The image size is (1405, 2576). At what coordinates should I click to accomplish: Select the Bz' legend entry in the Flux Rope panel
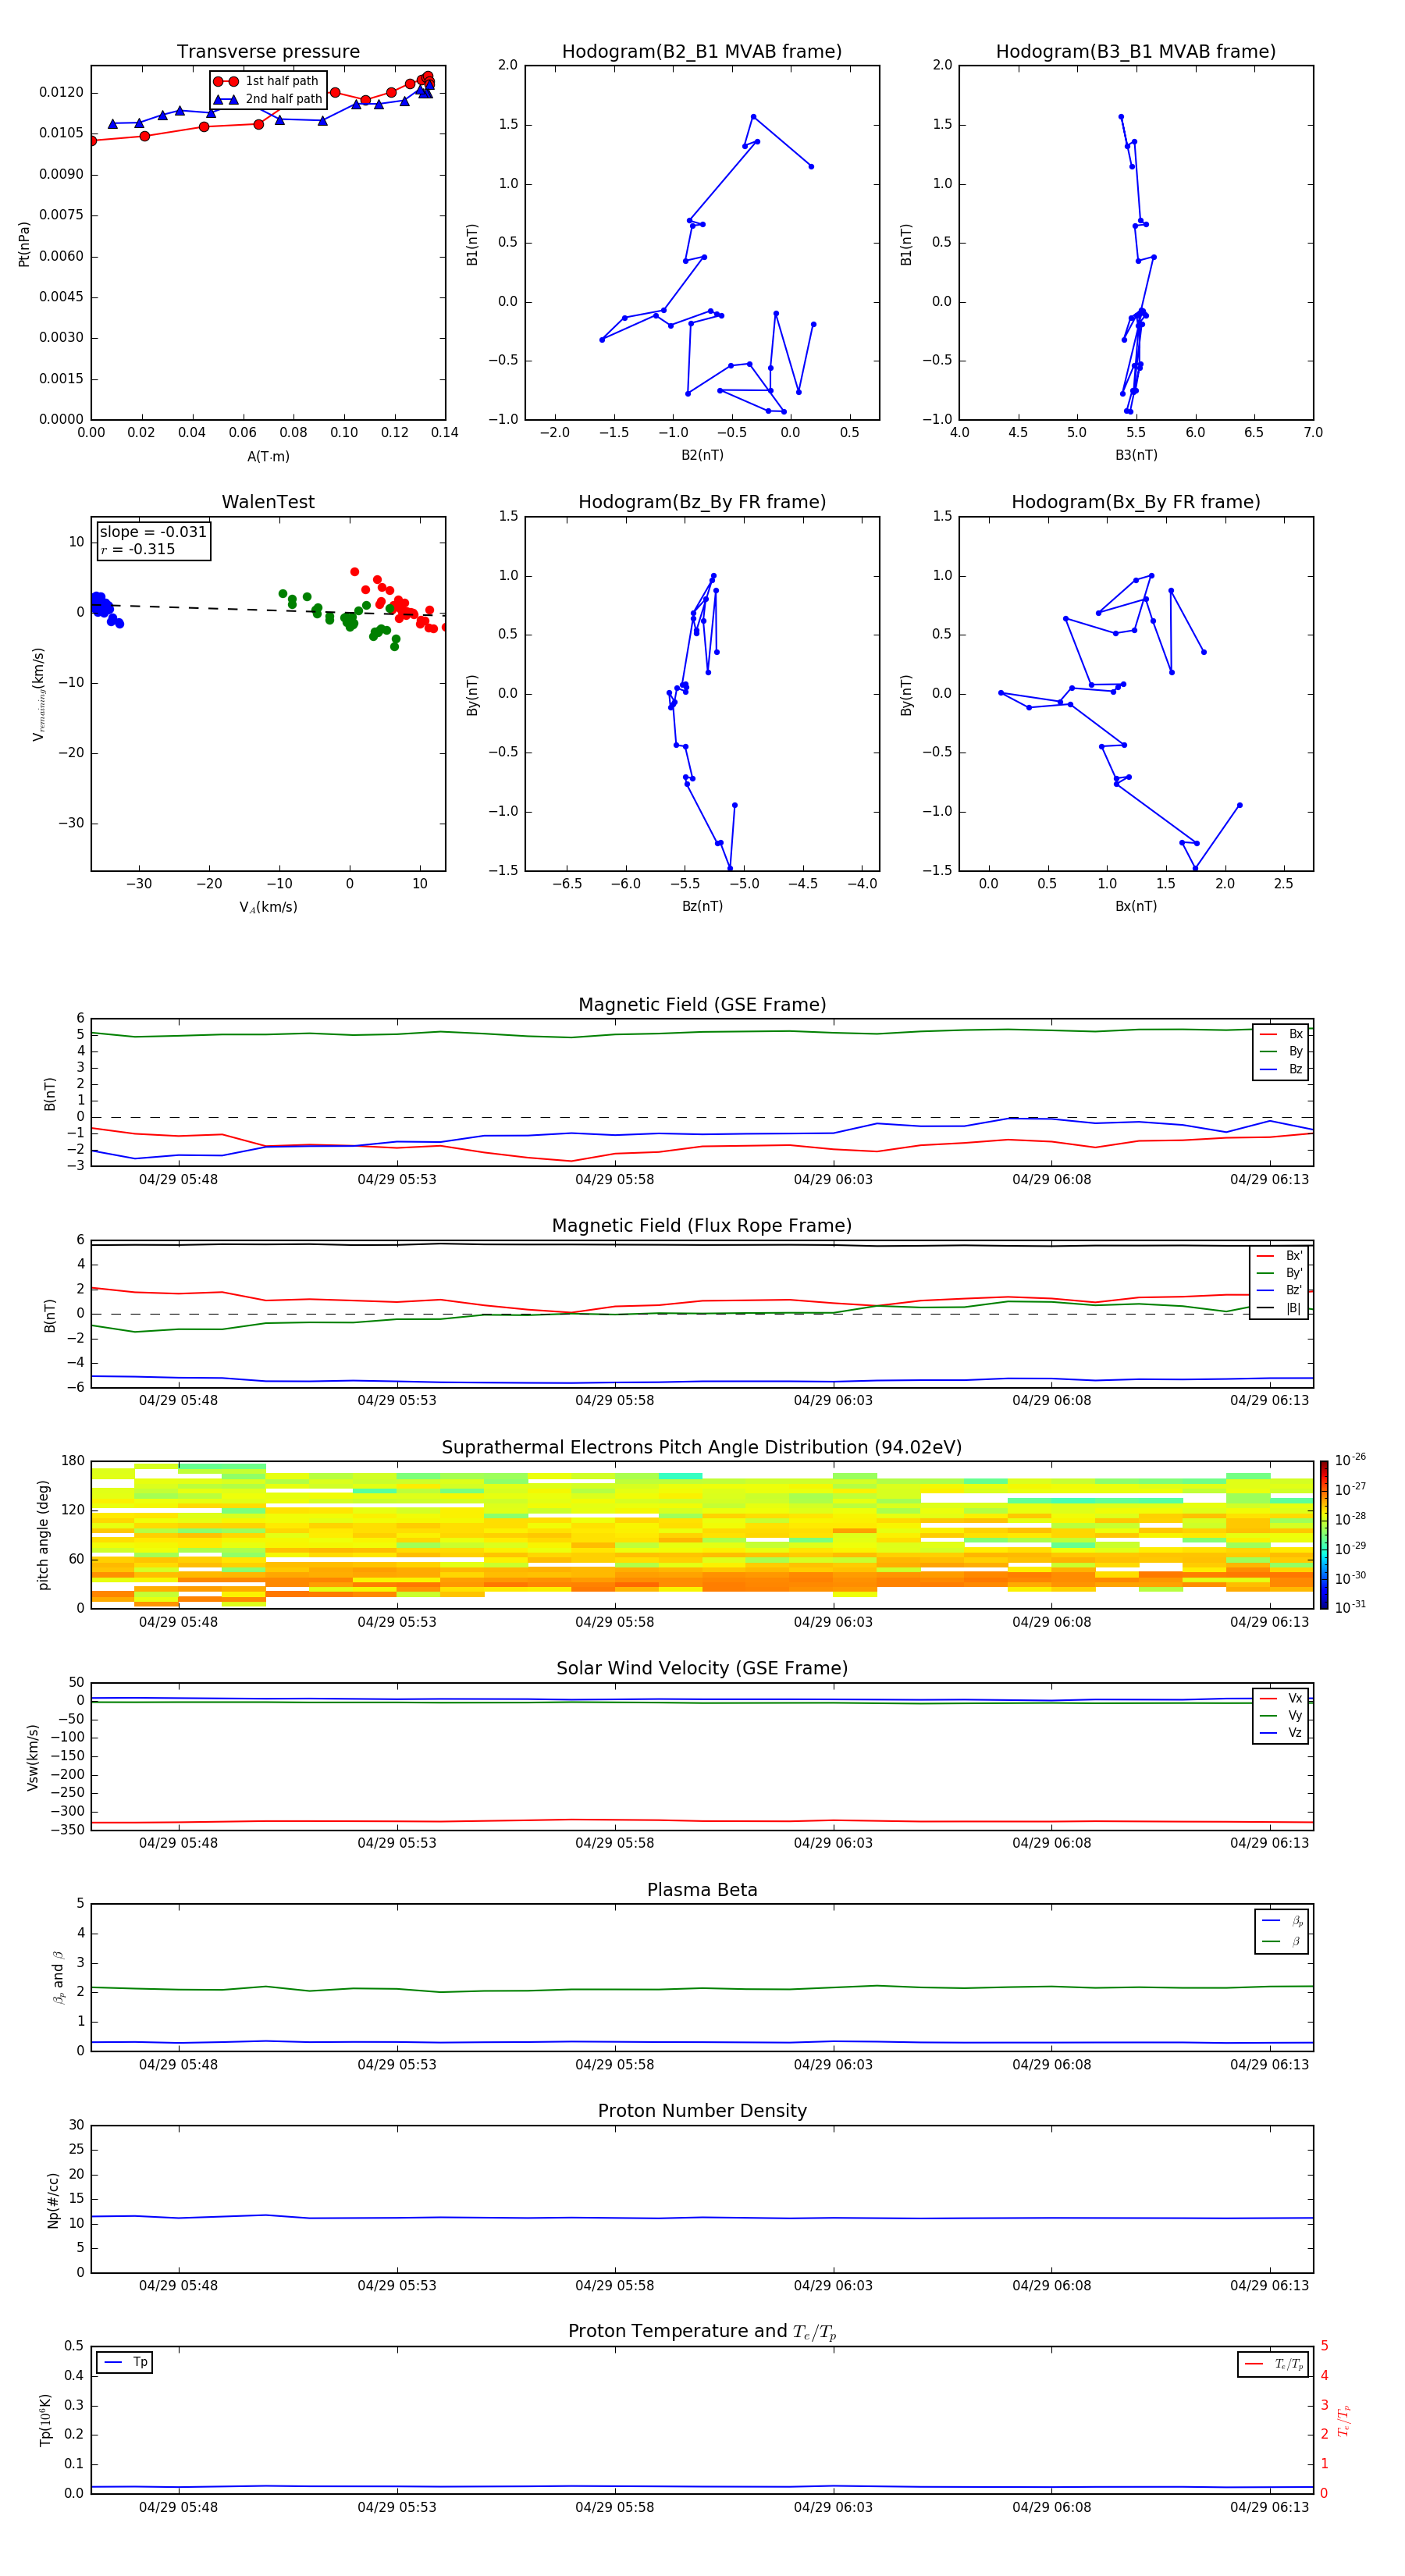coord(1279,1290)
